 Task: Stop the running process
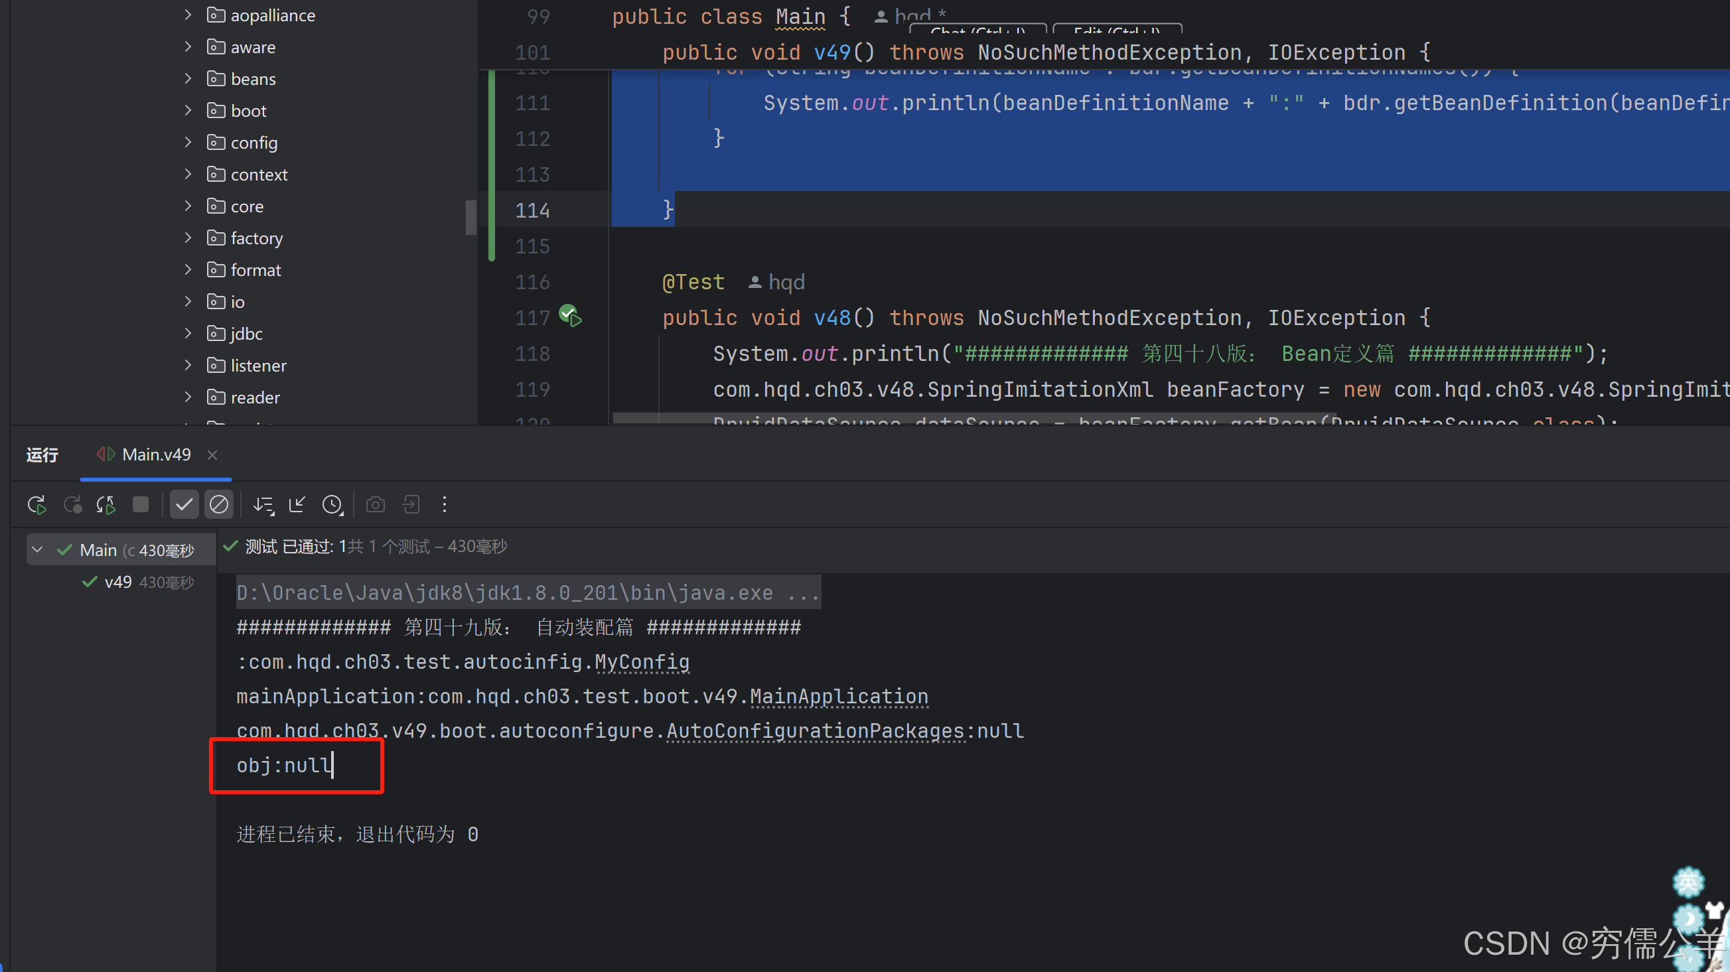pyautogui.click(x=141, y=505)
